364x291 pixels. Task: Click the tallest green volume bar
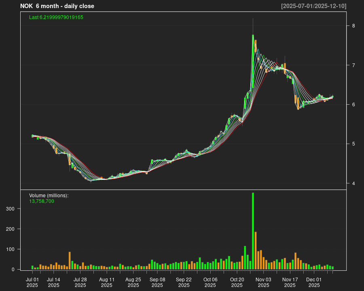point(253,230)
